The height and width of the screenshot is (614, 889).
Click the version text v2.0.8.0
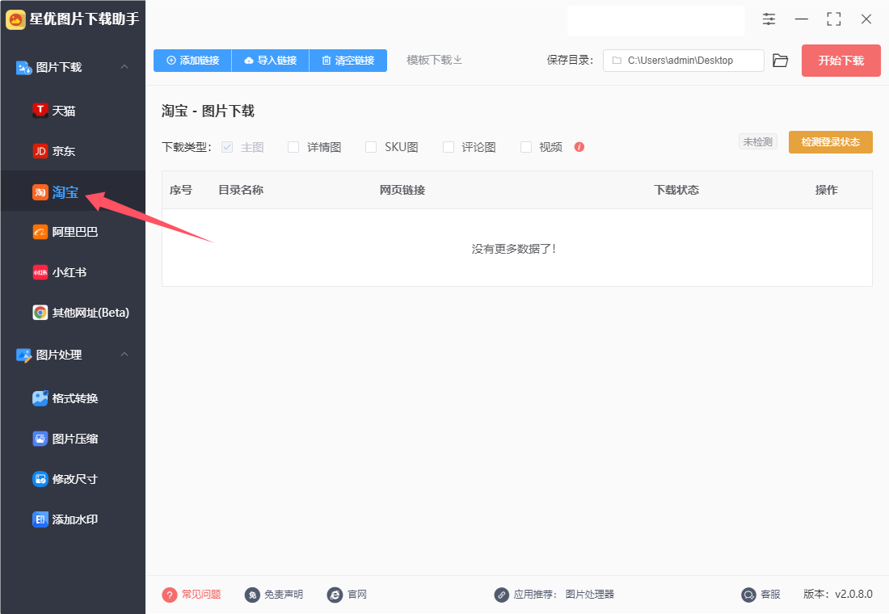point(854,594)
